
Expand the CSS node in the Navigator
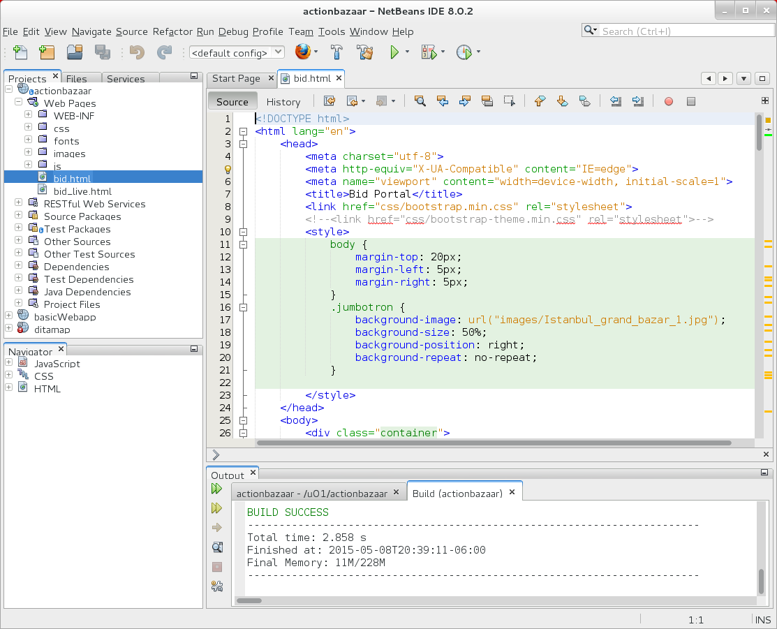point(9,376)
